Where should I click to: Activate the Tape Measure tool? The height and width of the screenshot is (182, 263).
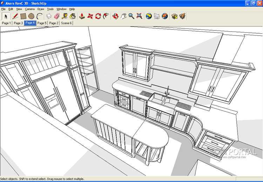[65, 16]
